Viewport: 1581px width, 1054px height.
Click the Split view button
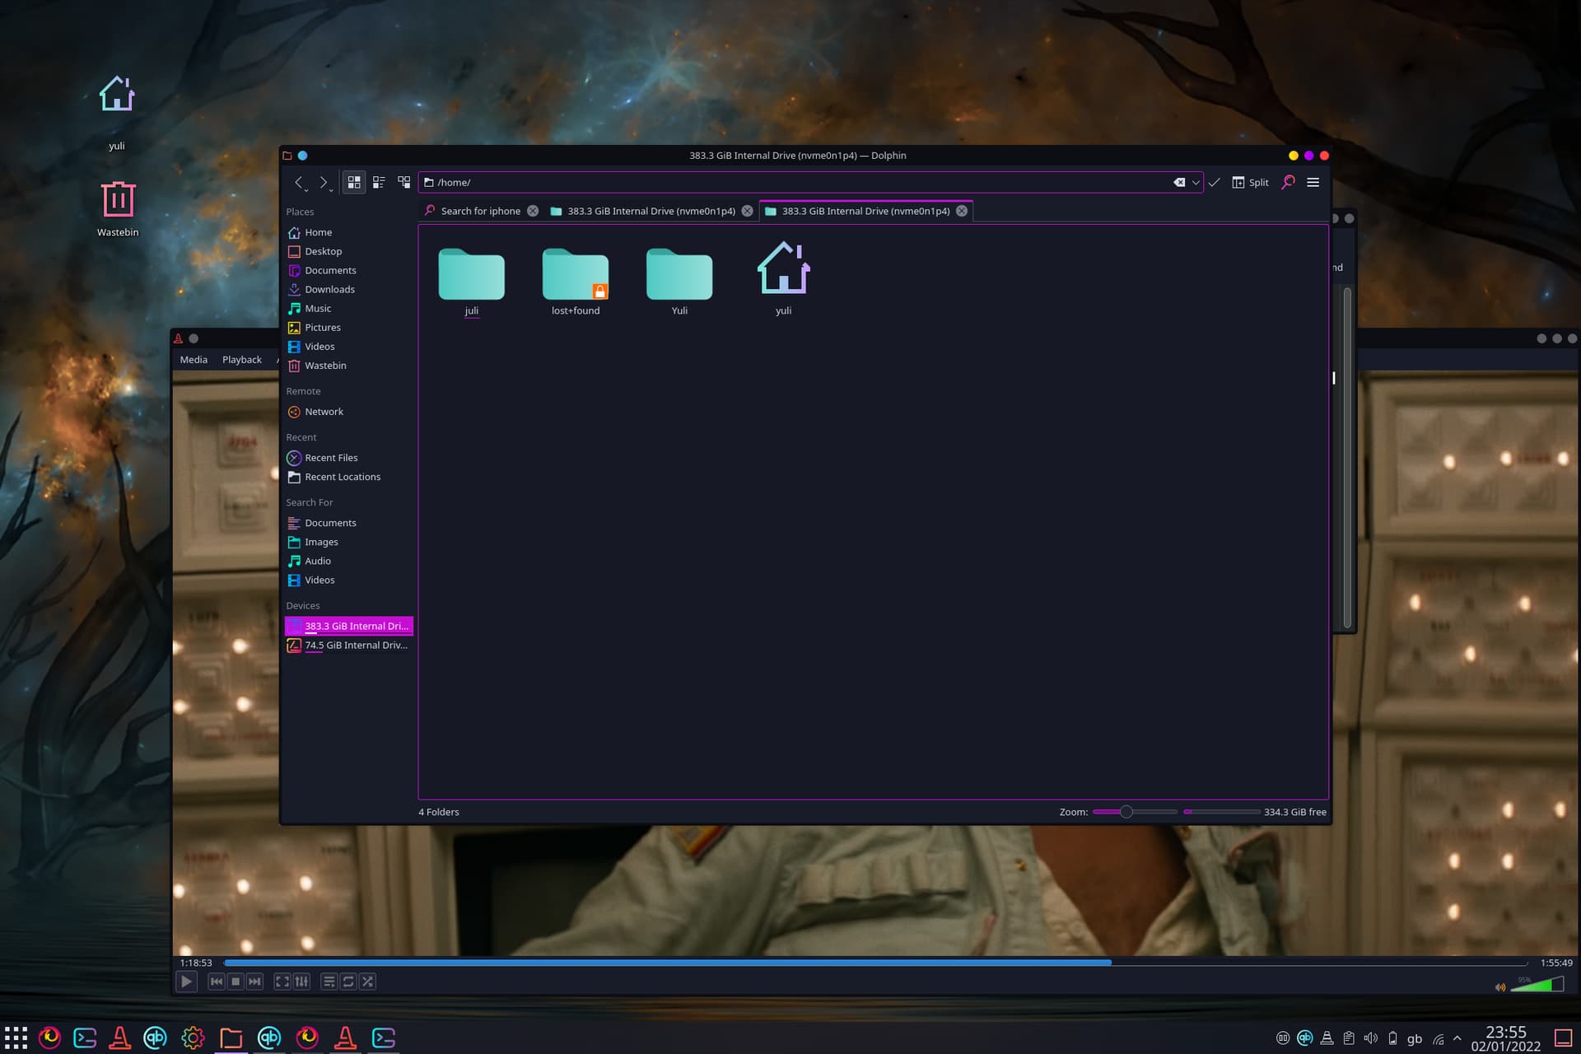tap(1250, 182)
